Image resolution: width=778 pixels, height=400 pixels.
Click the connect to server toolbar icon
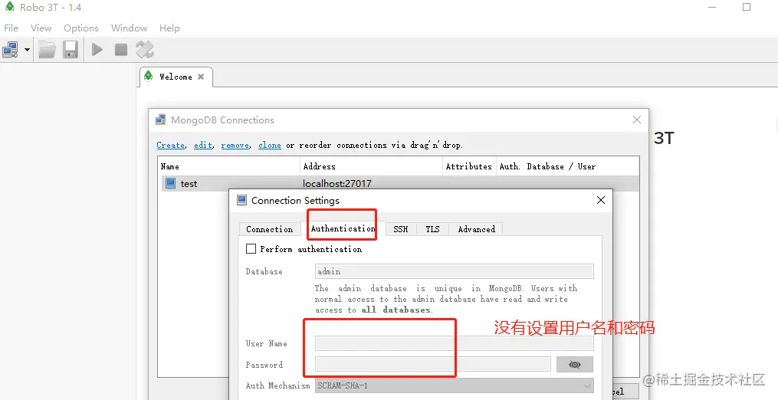[11, 50]
